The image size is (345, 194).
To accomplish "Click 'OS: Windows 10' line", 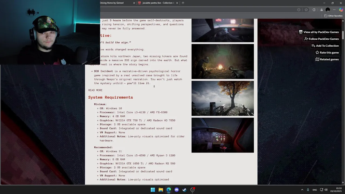I will click(x=111, y=108).
